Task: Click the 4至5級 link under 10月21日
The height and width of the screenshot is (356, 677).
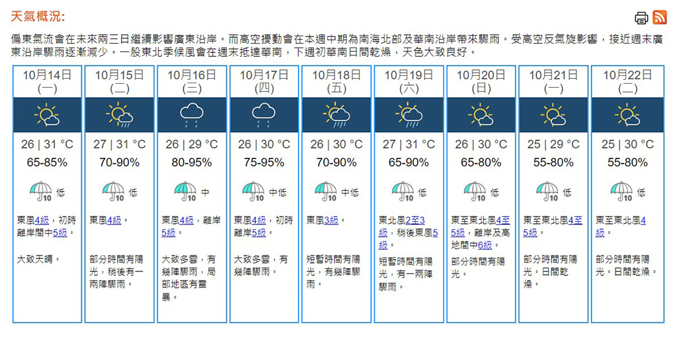Action: [x=572, y=220]
